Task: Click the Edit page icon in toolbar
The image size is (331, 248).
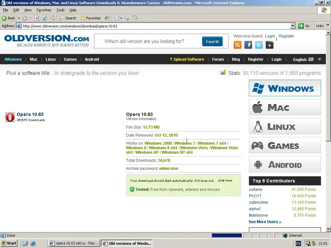Action: point(135,18)
